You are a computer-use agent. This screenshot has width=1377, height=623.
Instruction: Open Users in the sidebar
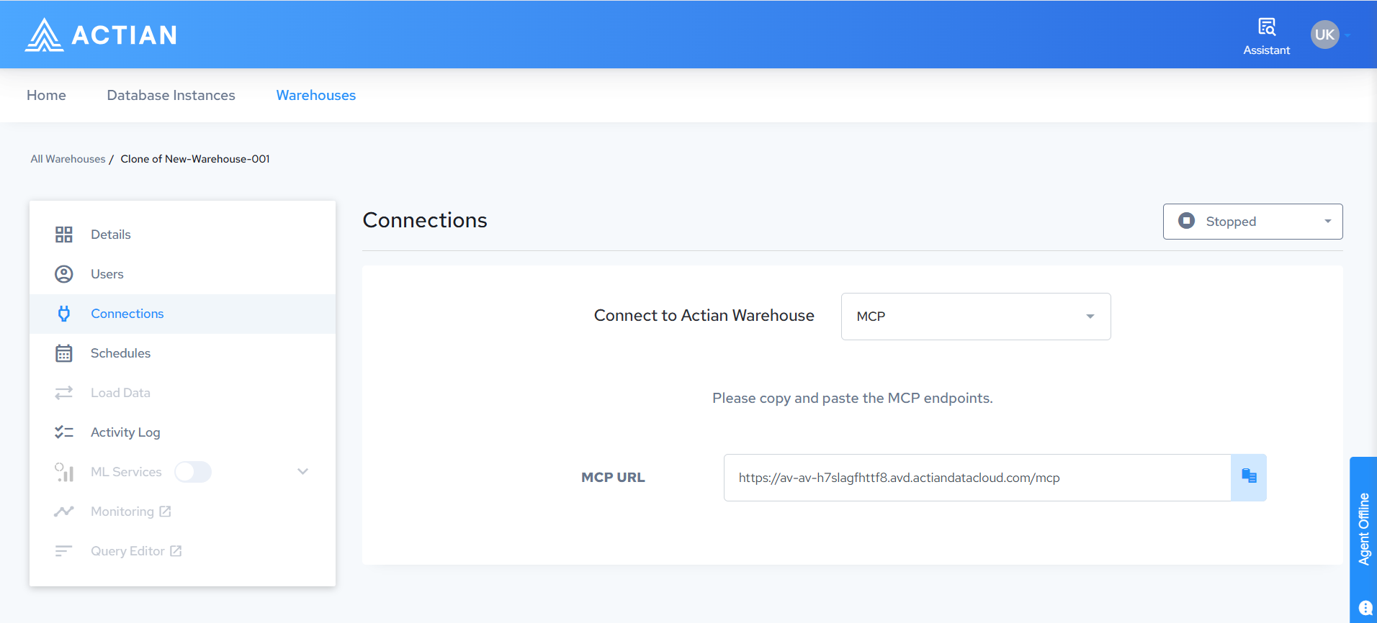point(182,274)
